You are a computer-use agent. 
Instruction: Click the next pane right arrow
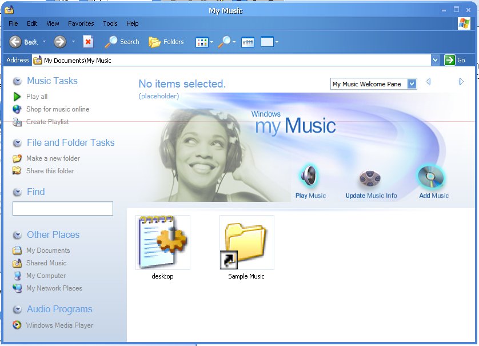pyautogui.click(x=461, y=82)
